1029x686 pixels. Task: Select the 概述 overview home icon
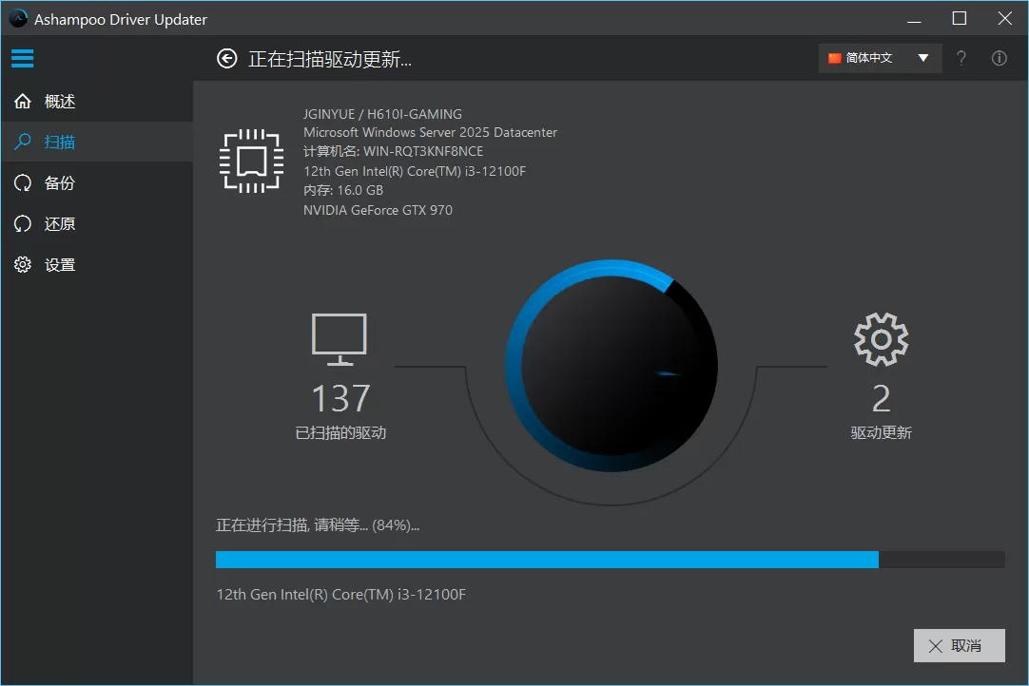pyautogui.click(x=22, y=101)
